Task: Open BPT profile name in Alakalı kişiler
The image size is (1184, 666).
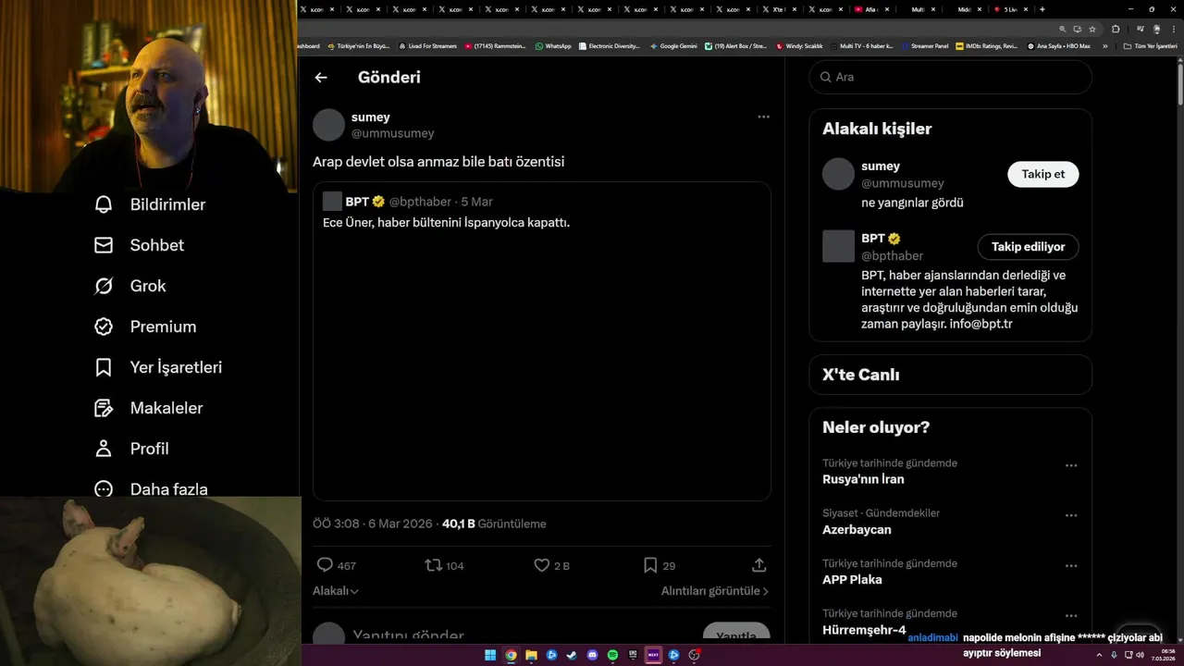Action: tap(873, 239)
